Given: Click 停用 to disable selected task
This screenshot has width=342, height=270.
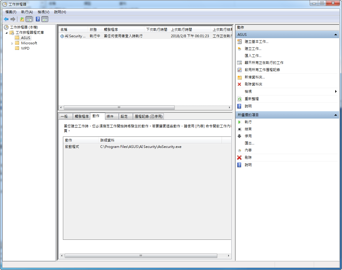Looking at the screenshot, I should [x=248, y=136].
